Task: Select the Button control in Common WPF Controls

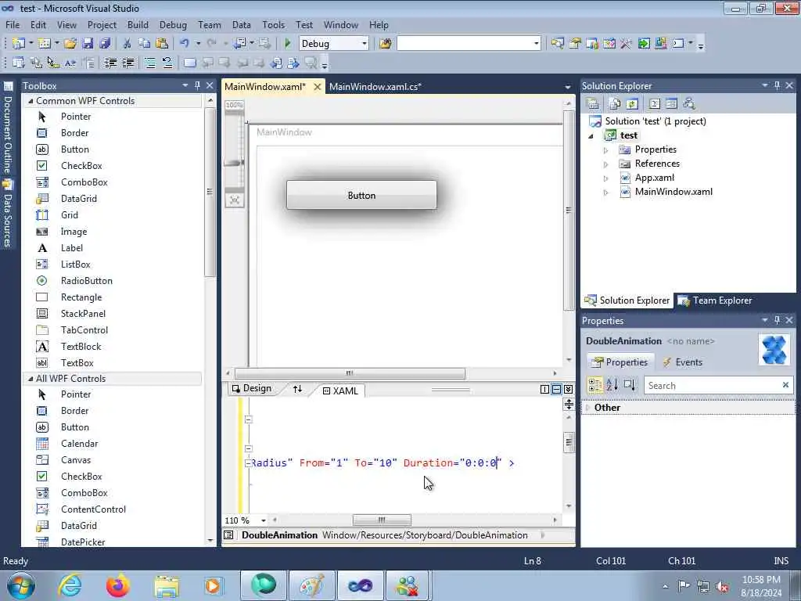Action: click(x=75, y=149)
